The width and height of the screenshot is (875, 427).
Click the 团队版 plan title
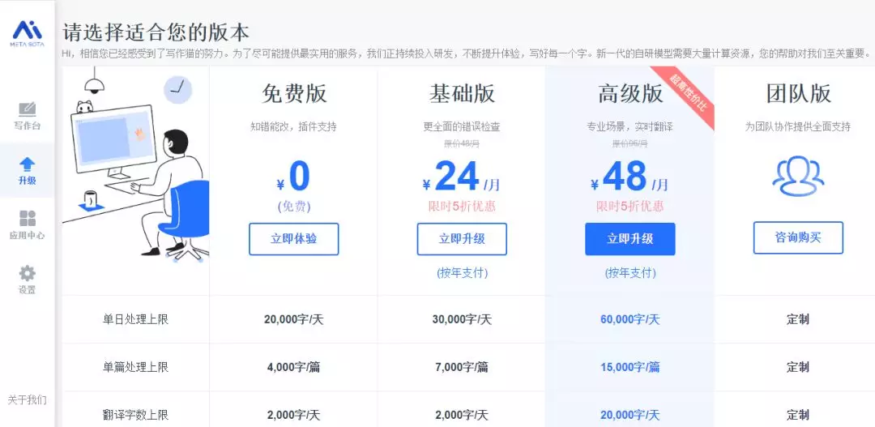click(798, 94)
